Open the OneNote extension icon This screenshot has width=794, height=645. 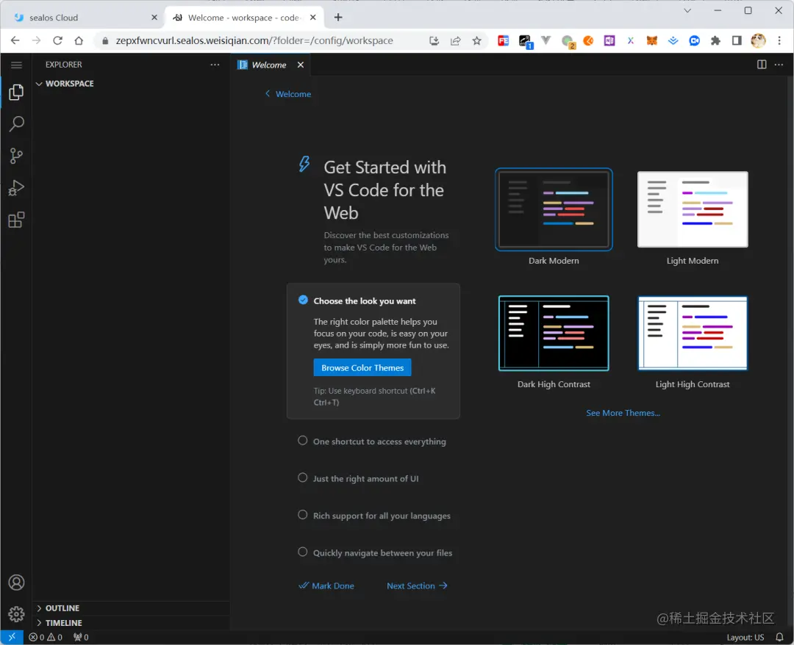[x=609, y=41]
